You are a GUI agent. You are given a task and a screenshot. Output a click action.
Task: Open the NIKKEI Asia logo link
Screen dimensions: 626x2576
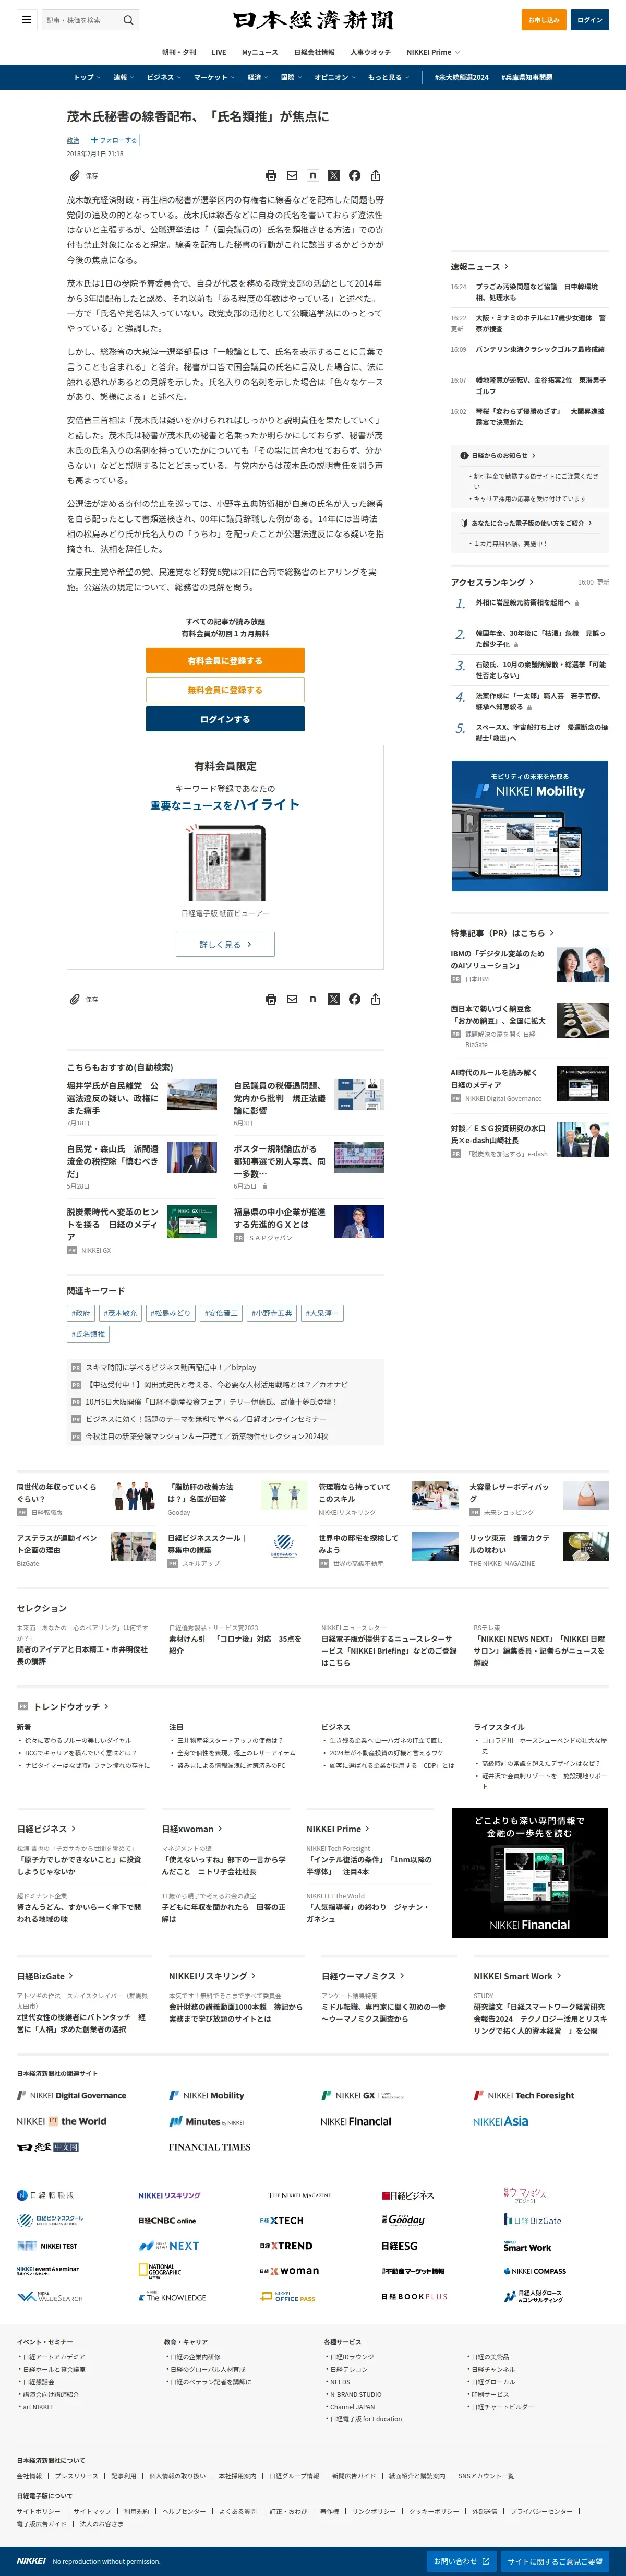[x=500, y=2121]
